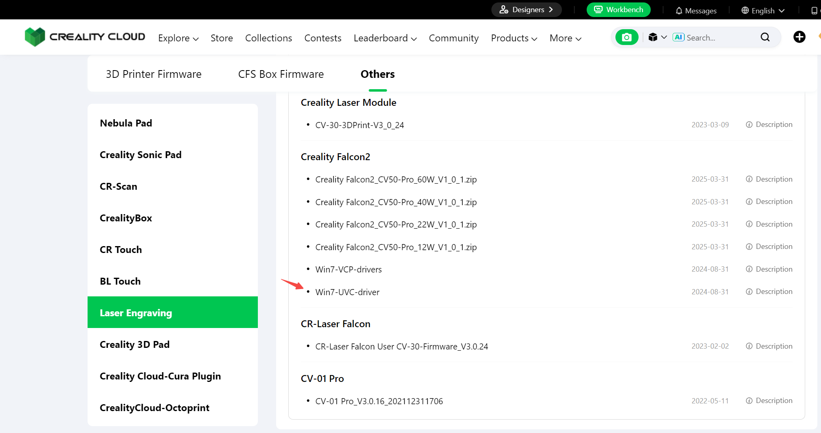Screen dimensions: 821x433
Task: Click info icon beside CV-01 Pro Description
Action: tap(749, 401)
